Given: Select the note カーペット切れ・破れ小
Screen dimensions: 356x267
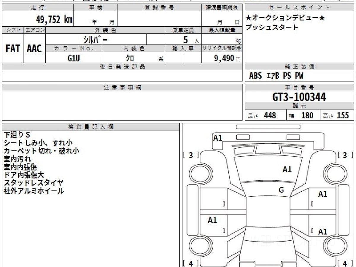Looking at the screenshot, I should pyautogui.click(x=42, y=151).
